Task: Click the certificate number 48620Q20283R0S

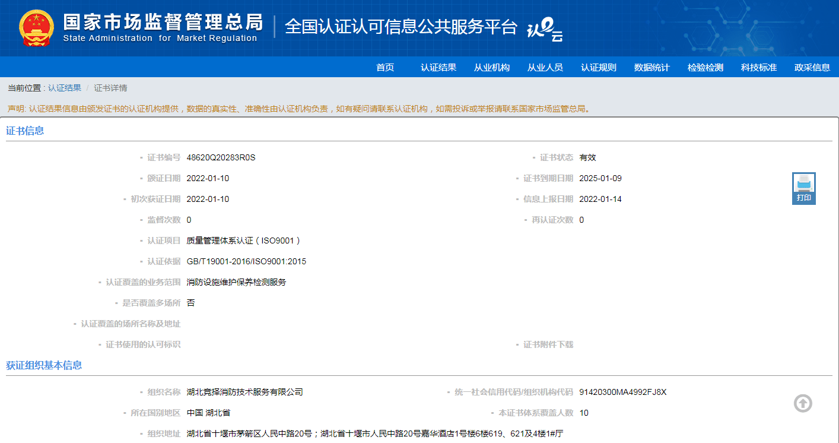Action: click(221, 158)
